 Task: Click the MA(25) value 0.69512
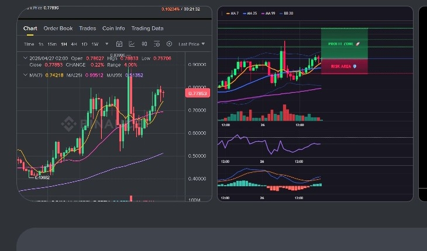coord(94,75)
